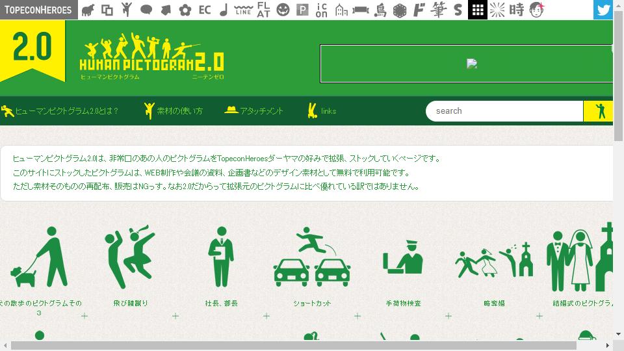The image size is (624, 351).
Task: Open the black grid squares icon
Action: 478,10
